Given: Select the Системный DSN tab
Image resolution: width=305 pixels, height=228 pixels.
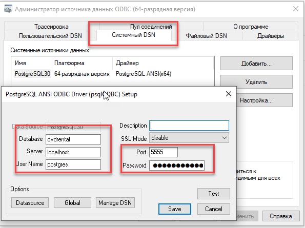Looking at the screenshot, I should (134, 35).
